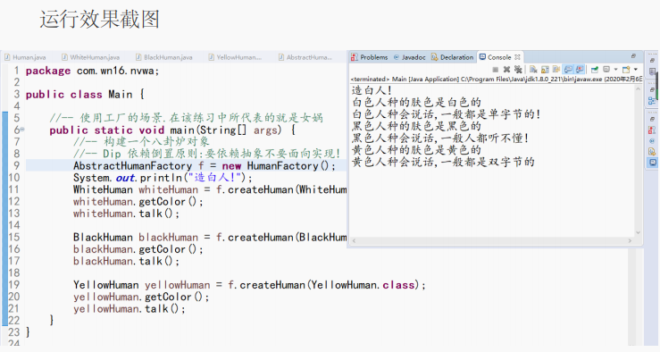Click the Clear Console icon
Viewport: 660px width, 352px height.
tap(533, 70)
